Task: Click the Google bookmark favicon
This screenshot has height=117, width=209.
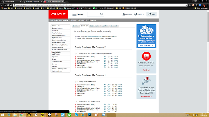Action: (x=65, y=8)
